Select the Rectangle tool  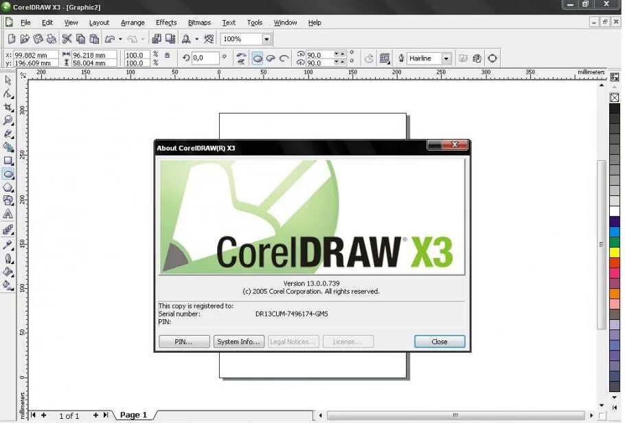8,160
